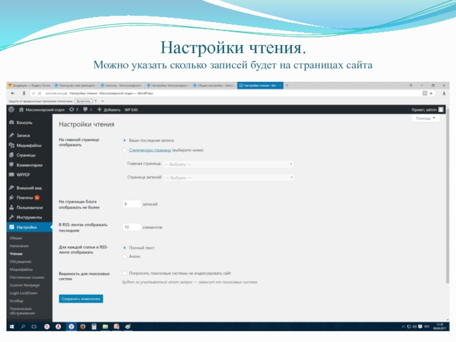Open Scrollup settings submenu item
The width and height of the screenshot is (456, 342).
17,301
